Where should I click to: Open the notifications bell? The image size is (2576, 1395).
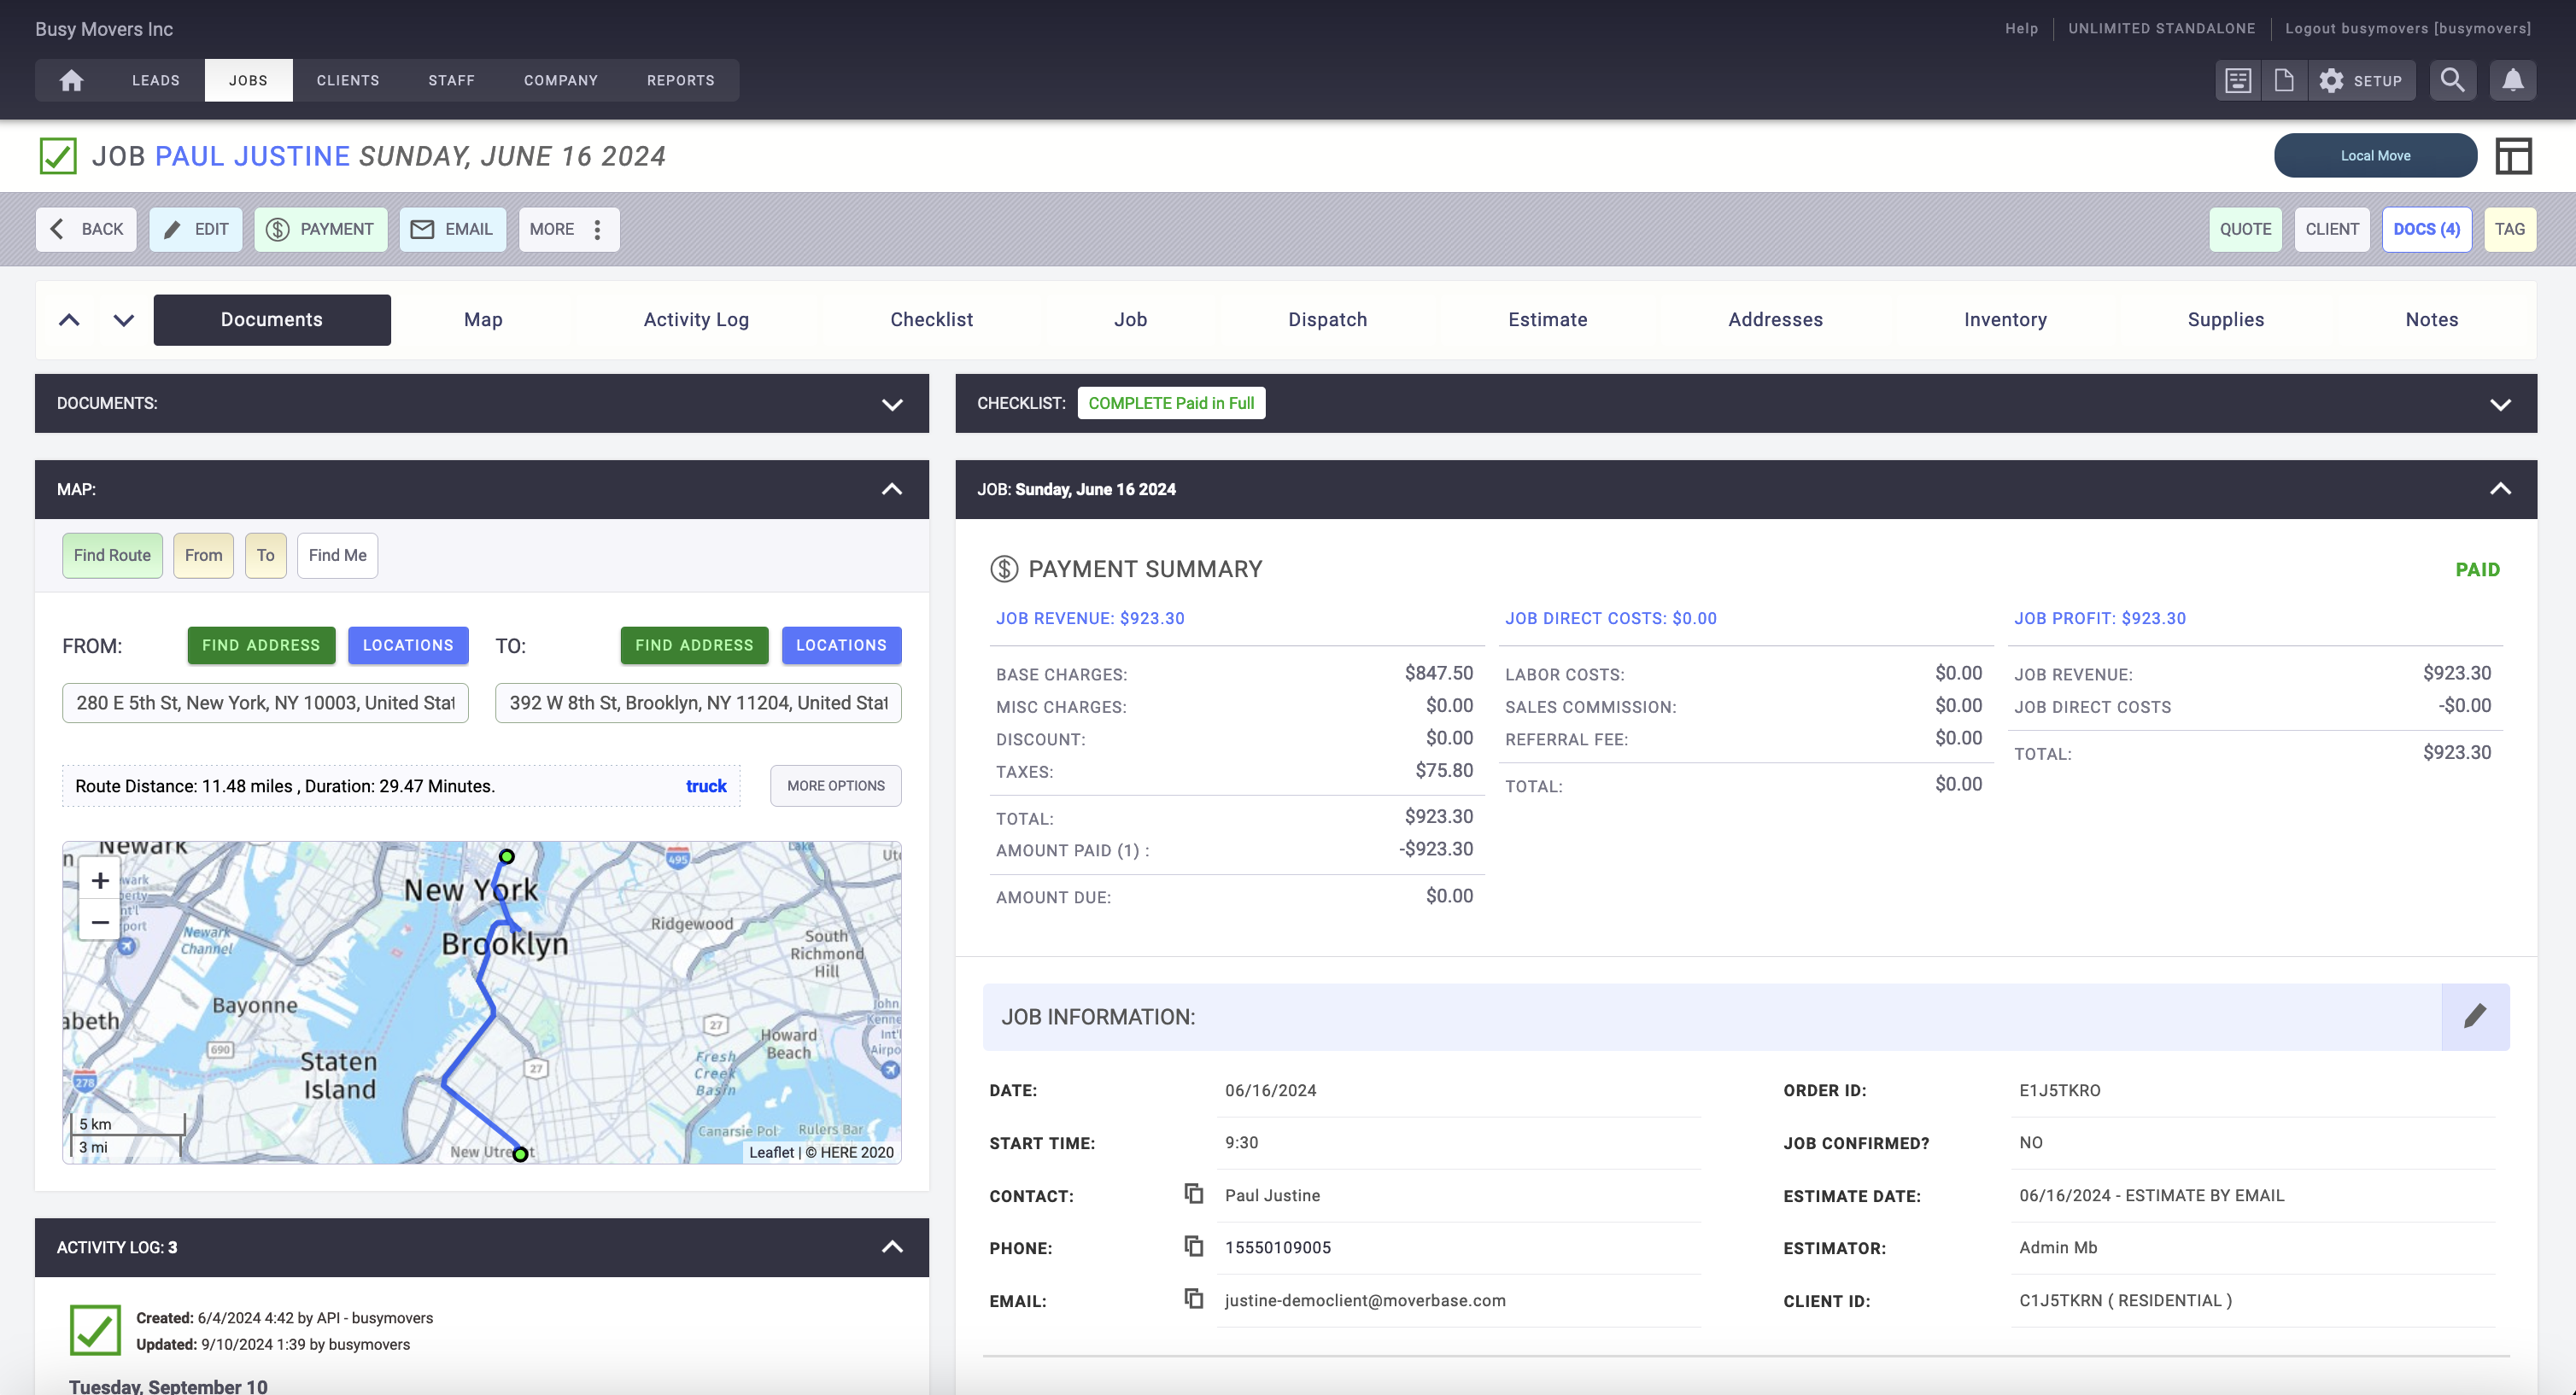(x=2514, y=81)
